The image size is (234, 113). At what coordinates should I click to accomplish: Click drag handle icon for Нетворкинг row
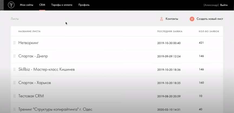(15, 43)
